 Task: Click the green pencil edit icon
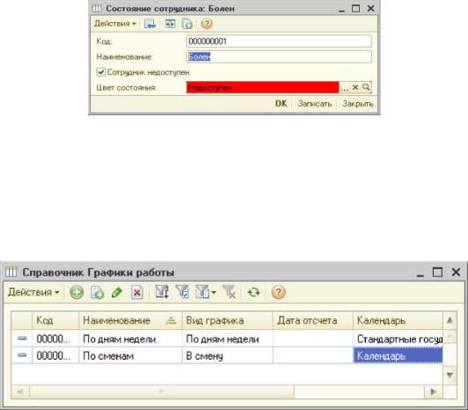117,292
